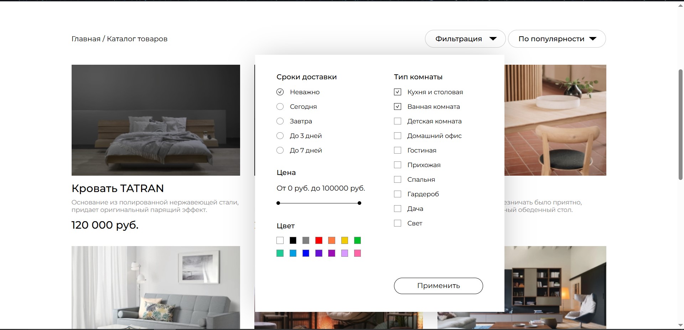Choose the orange color swatch
The height and width of the screenshot is (330, 684).
coord(332,240)
